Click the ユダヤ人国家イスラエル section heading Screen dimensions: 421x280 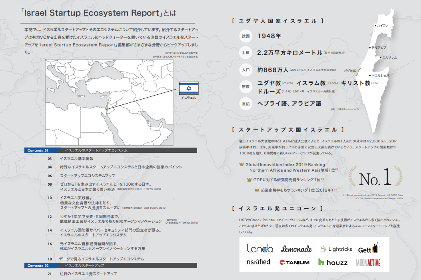click(278, 21)
